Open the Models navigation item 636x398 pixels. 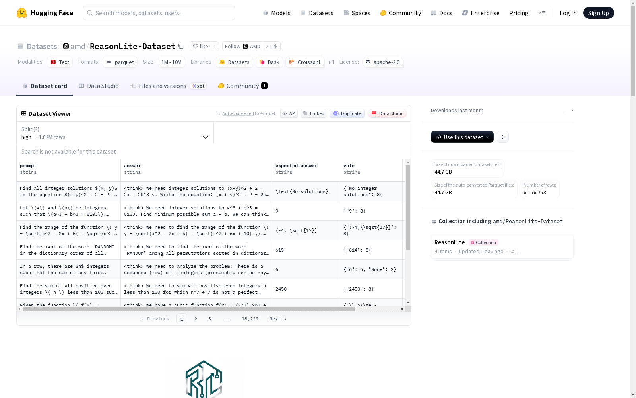click(277, 13)
